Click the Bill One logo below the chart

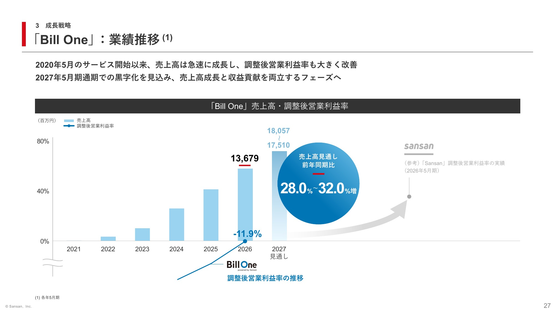242,265
